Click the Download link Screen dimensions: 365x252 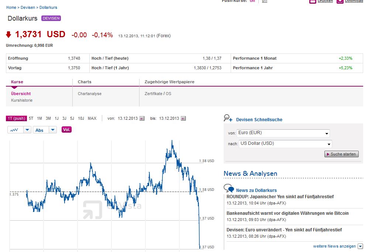(354, 1)
